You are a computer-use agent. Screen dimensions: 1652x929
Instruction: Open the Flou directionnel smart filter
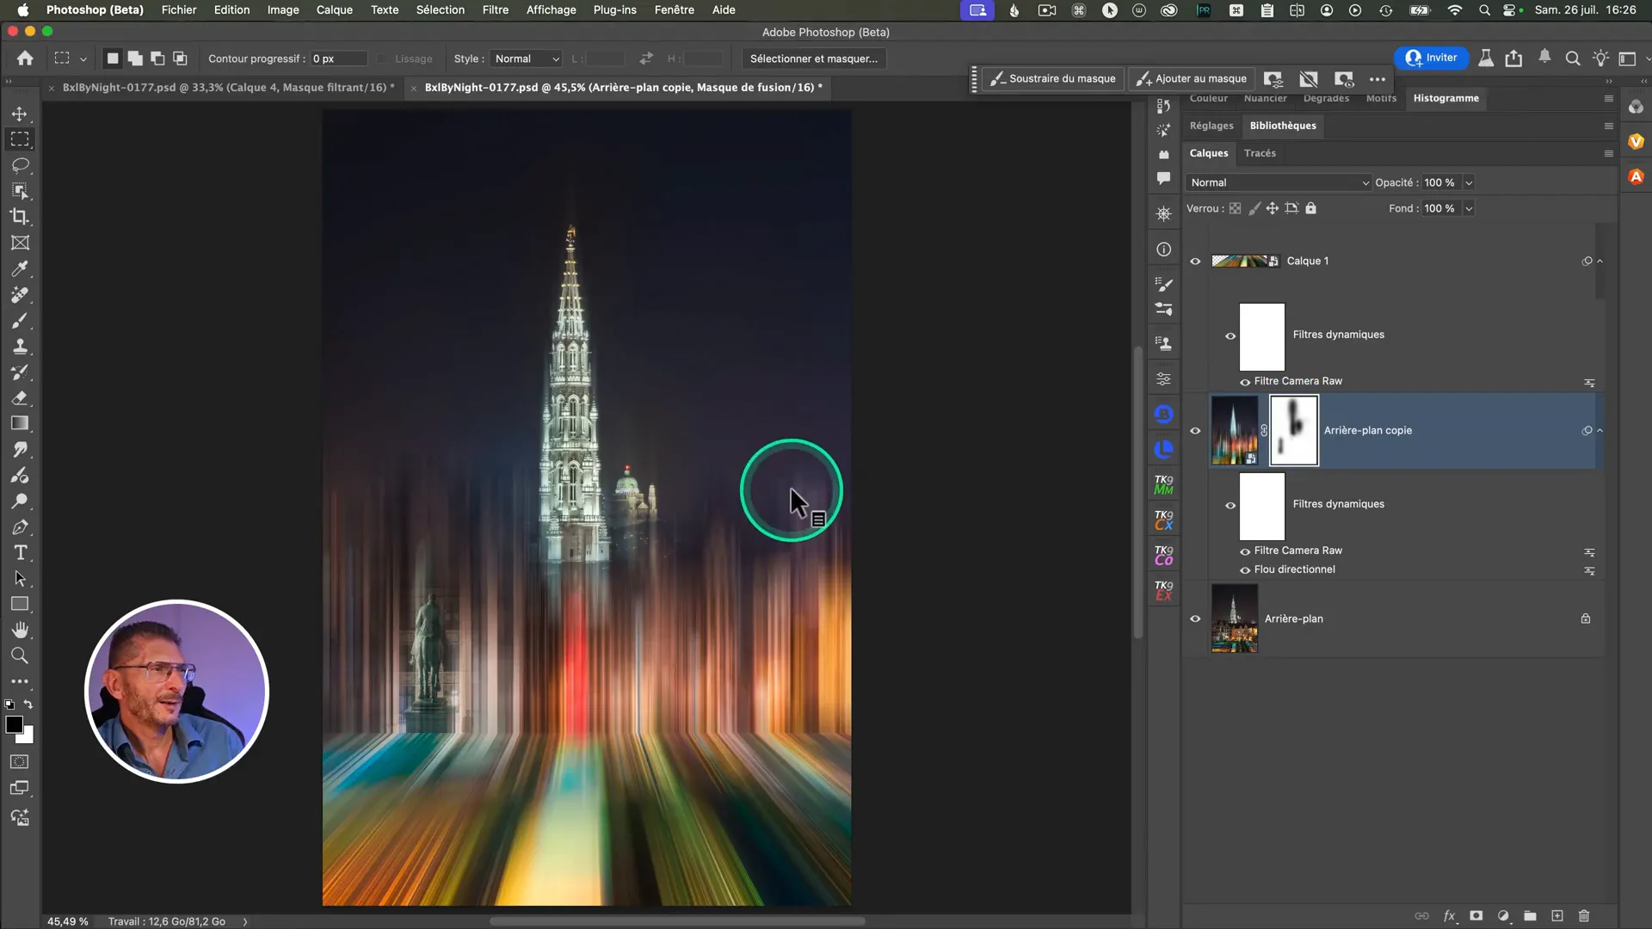pos(1294,569)
